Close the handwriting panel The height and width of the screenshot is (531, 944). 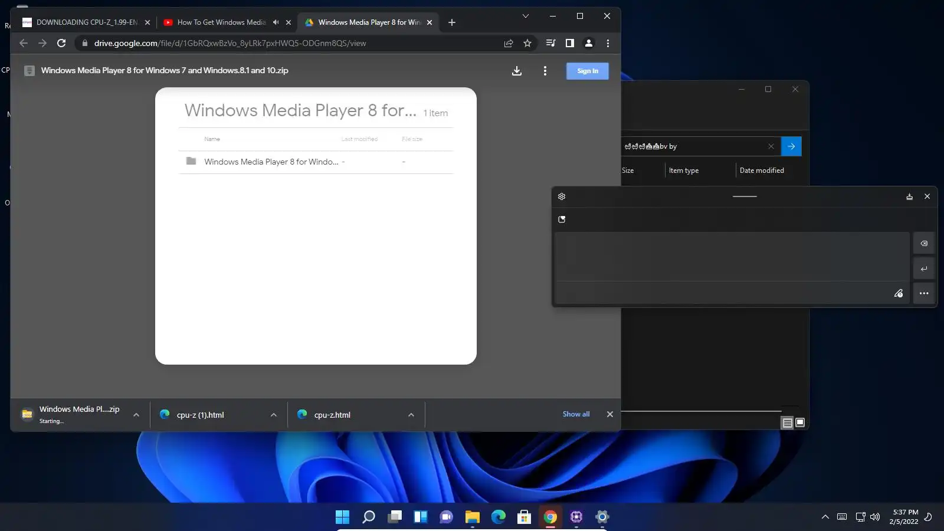point(927,196)
